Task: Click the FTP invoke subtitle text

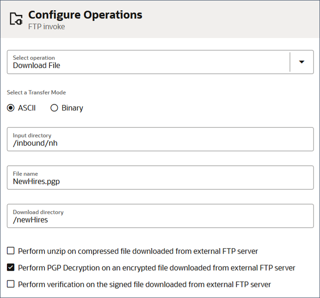Action: click(x=47, y=27)
